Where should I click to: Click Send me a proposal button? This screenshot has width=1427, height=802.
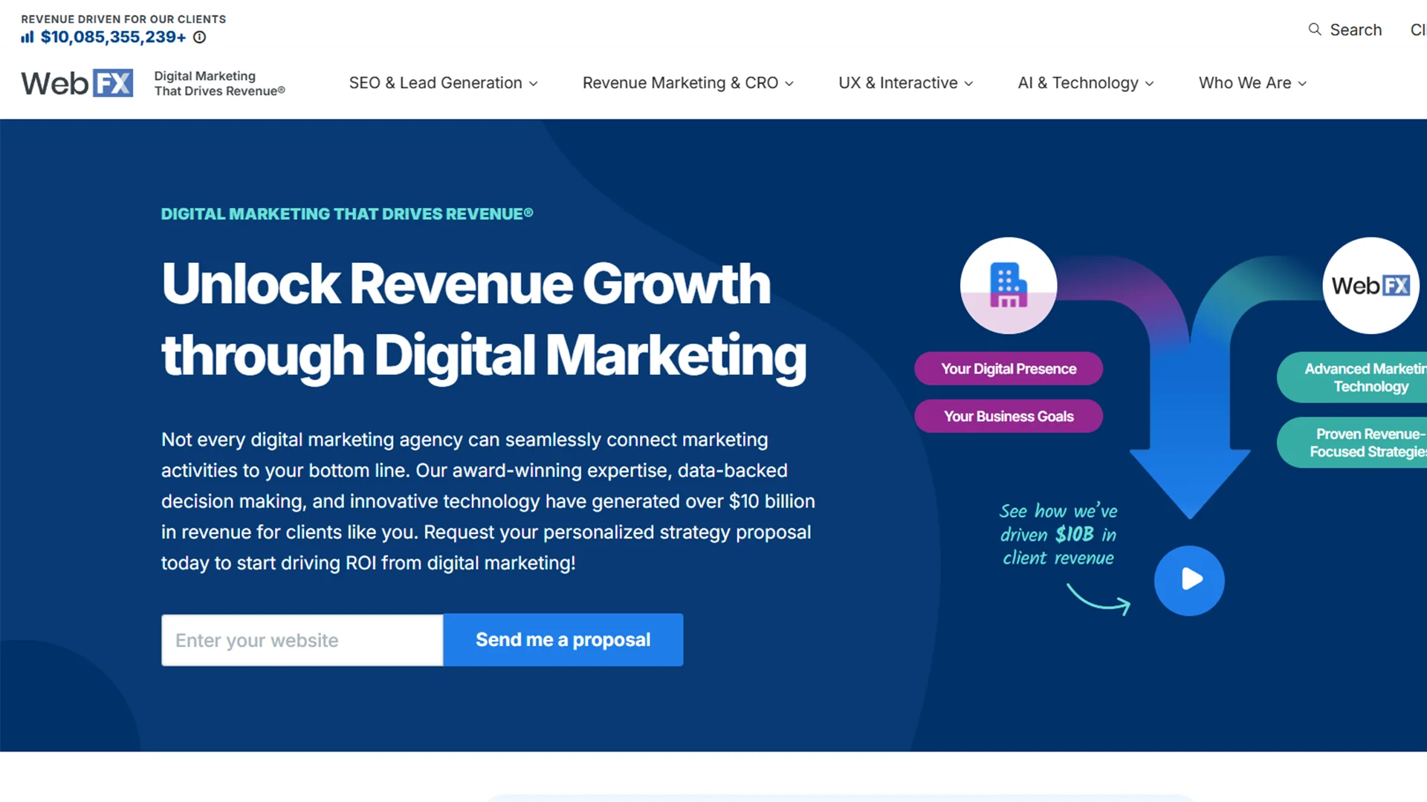click(x=563, y=639)
